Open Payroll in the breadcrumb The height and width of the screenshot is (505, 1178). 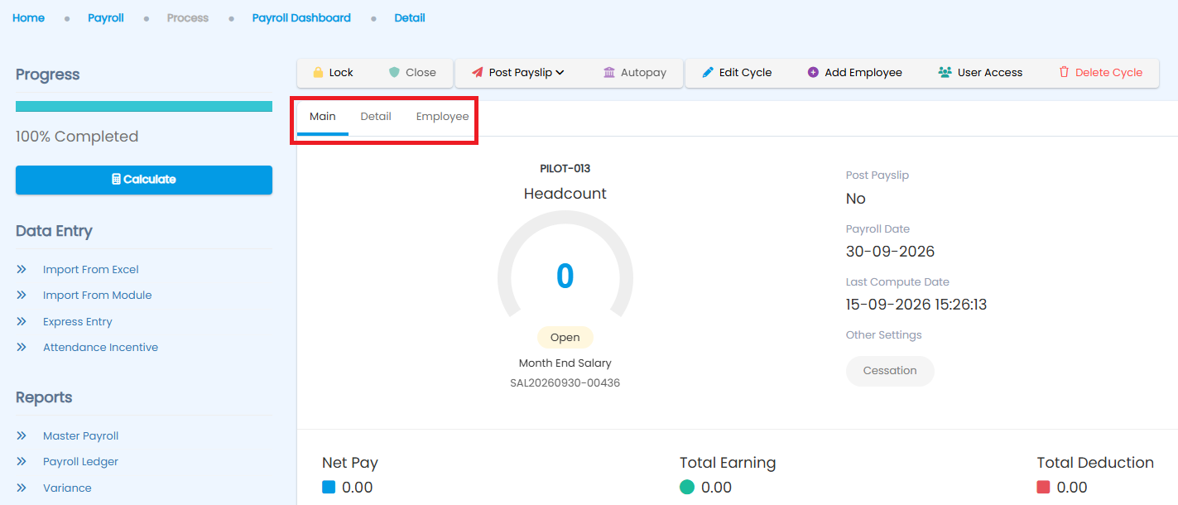pos(106,18)
